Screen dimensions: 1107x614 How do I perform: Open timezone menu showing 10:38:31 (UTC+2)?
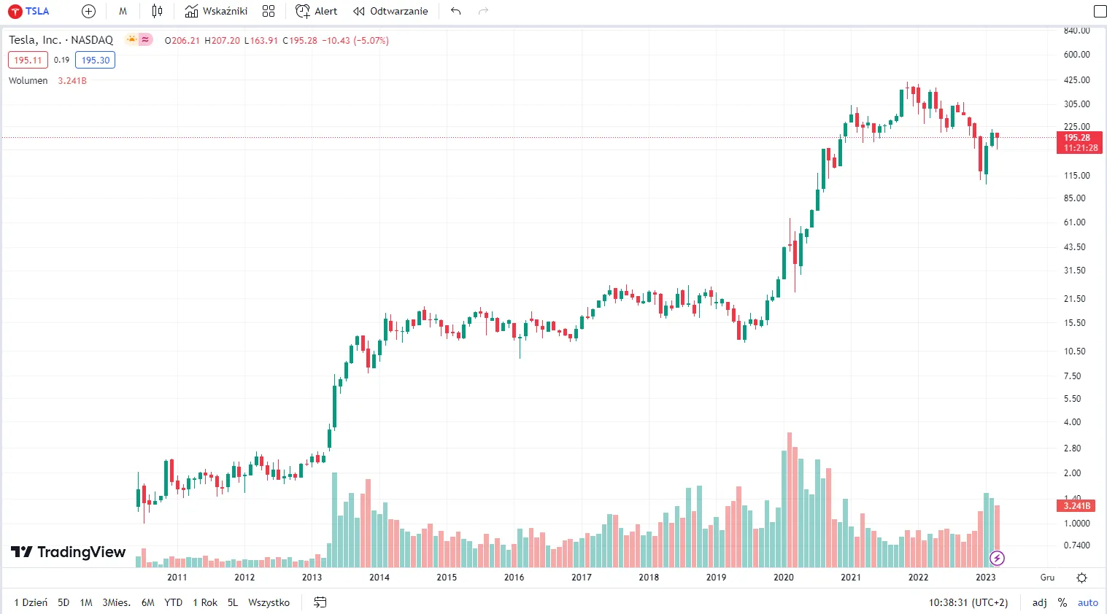tap(968, 602)
